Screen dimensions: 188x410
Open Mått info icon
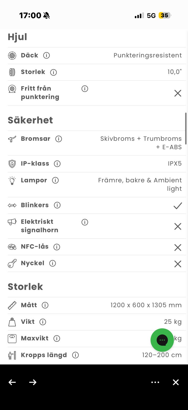click(45, 305)
